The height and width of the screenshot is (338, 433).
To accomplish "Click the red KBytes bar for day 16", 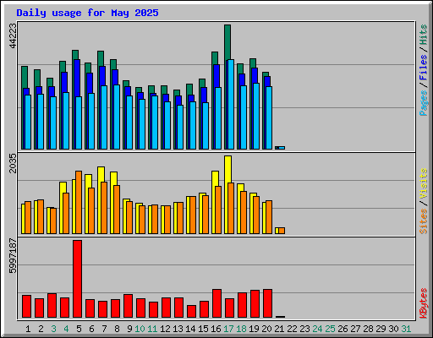I will (x=217, y=303).
